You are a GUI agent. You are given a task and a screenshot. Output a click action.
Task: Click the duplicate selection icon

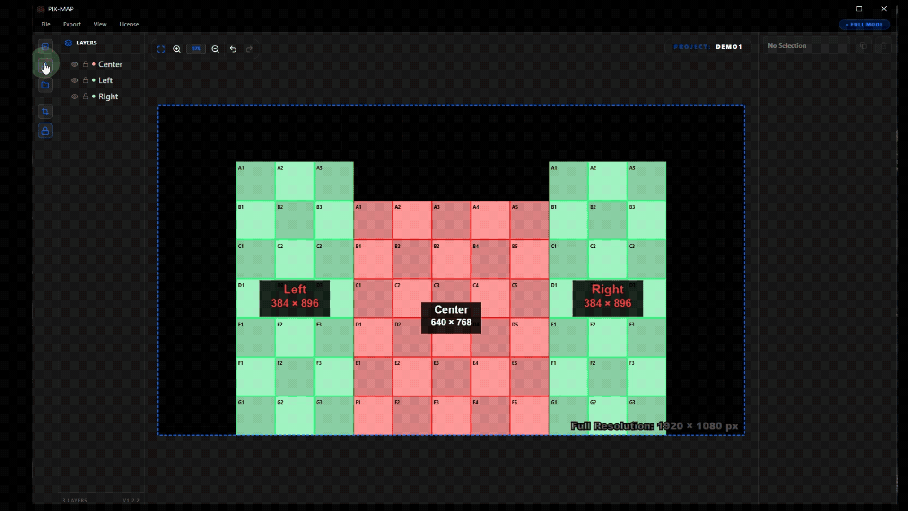click(863, 46)
